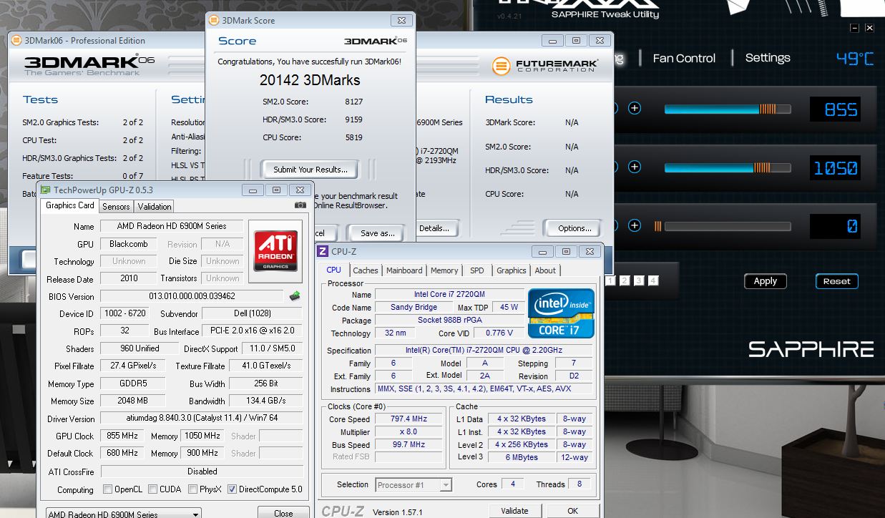
Task: Click the 3DMark06 Professional Edition title icon
Action: tap(18, 41)
